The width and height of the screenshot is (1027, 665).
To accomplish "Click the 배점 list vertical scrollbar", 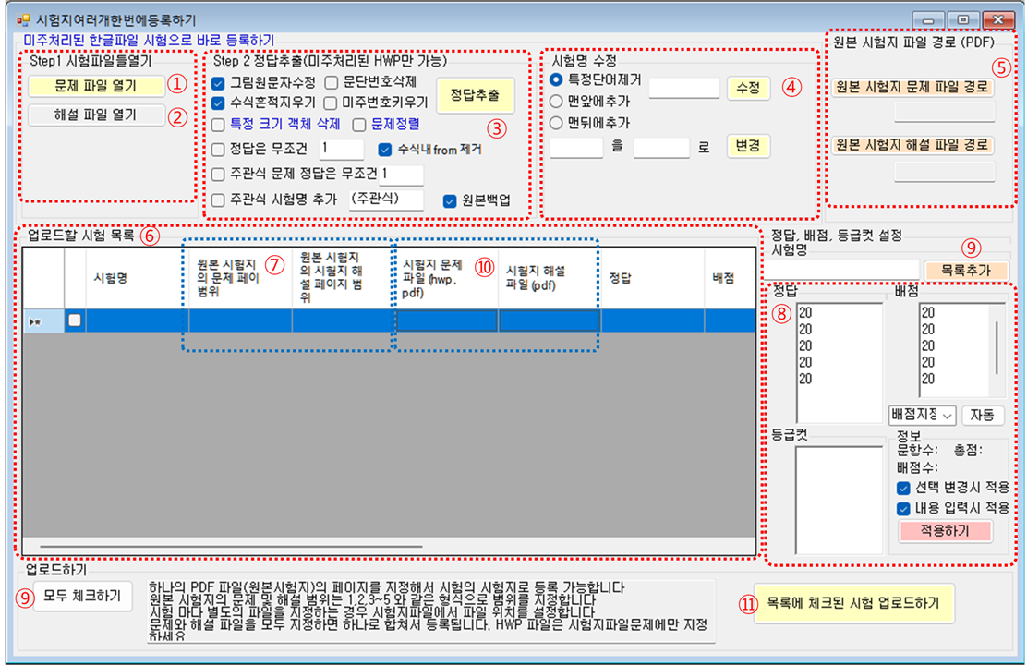I will coord(999,346).
